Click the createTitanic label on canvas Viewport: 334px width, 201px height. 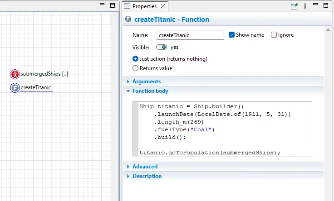36,87
